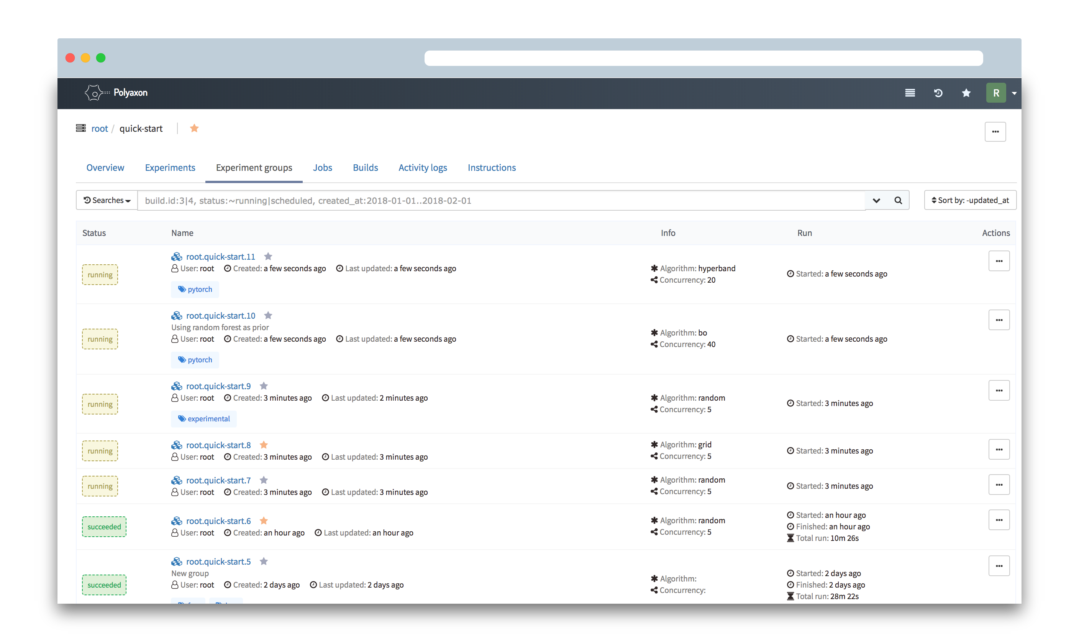The image size is (1079, 642).
Task: Open the user avatar R menu
Action: tap(996, 93)
